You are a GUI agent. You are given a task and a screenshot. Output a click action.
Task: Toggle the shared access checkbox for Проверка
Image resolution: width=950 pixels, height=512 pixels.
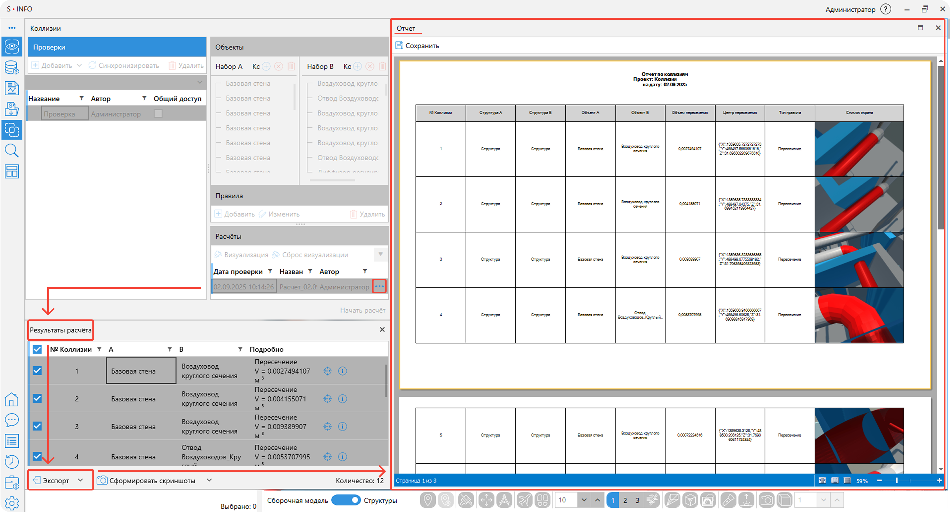[158, 114]
